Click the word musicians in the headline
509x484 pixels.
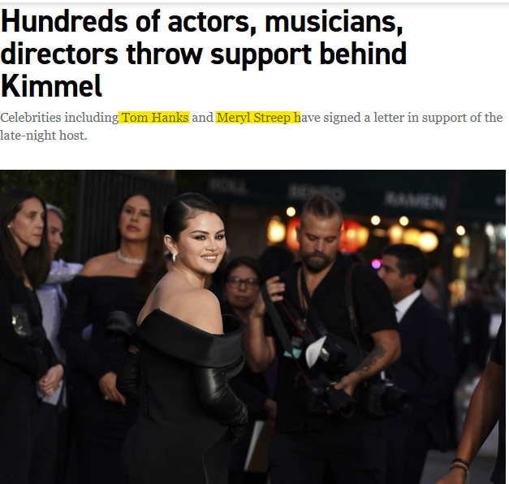click(334, 22)
